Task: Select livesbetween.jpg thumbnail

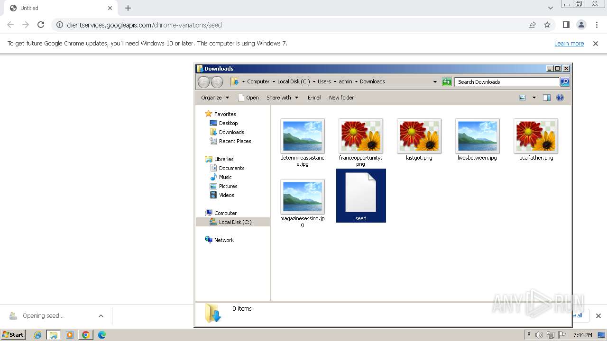Action: pos(478,136)
